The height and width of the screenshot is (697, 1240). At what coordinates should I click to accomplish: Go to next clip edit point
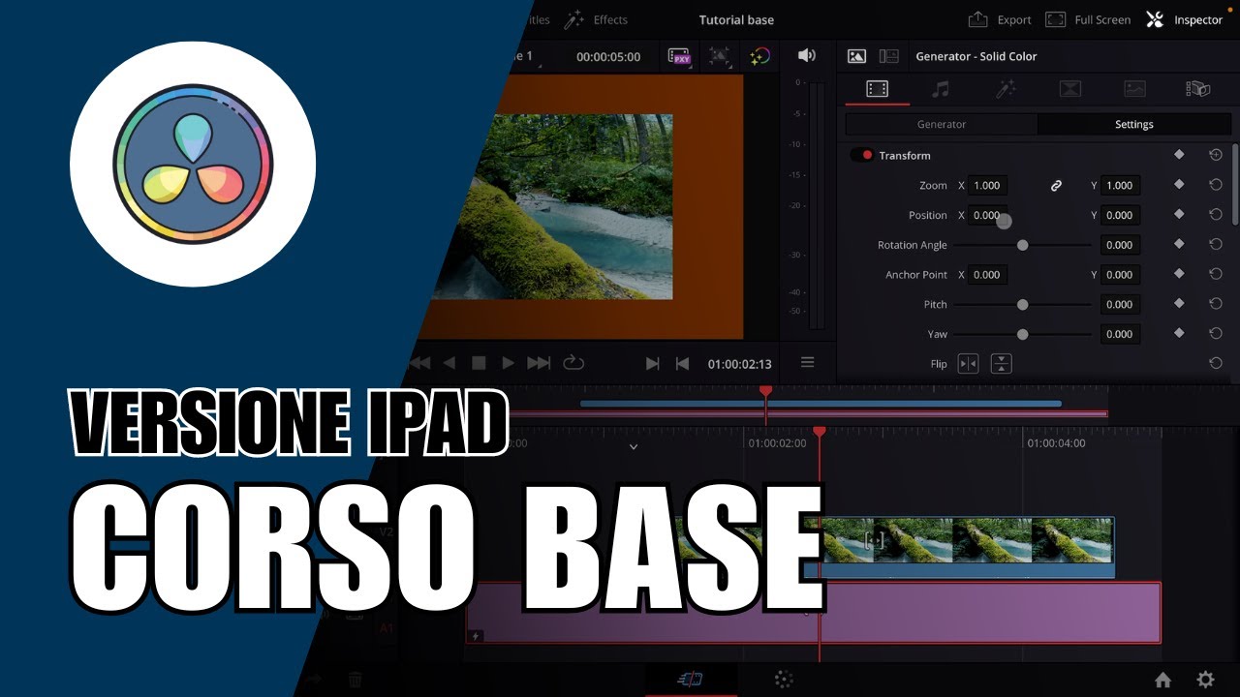tap(652, 363)
